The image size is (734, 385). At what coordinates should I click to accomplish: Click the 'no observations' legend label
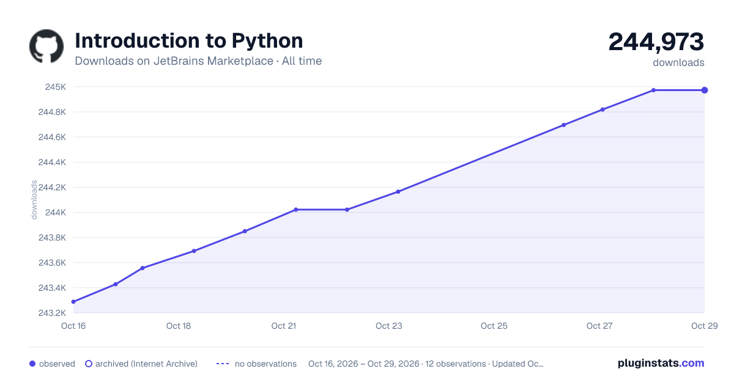(265, 364)
